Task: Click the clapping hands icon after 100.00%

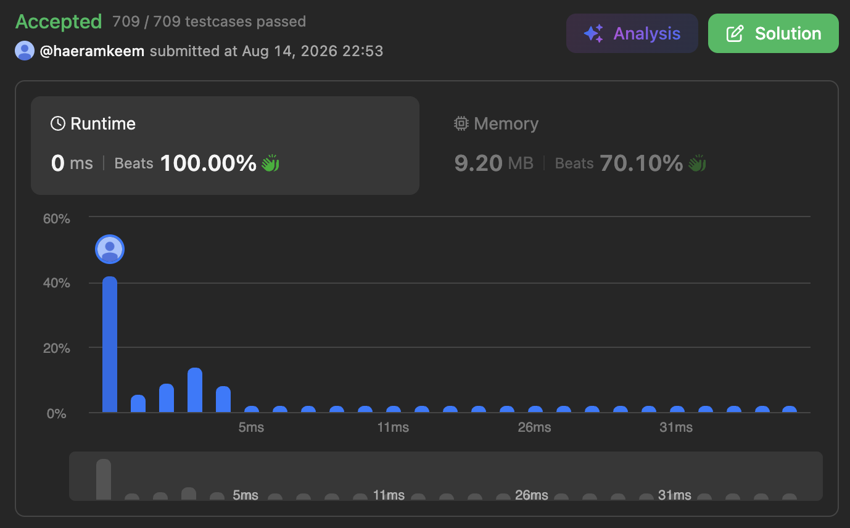Action: pyautogui.click(x=270, y=163)
